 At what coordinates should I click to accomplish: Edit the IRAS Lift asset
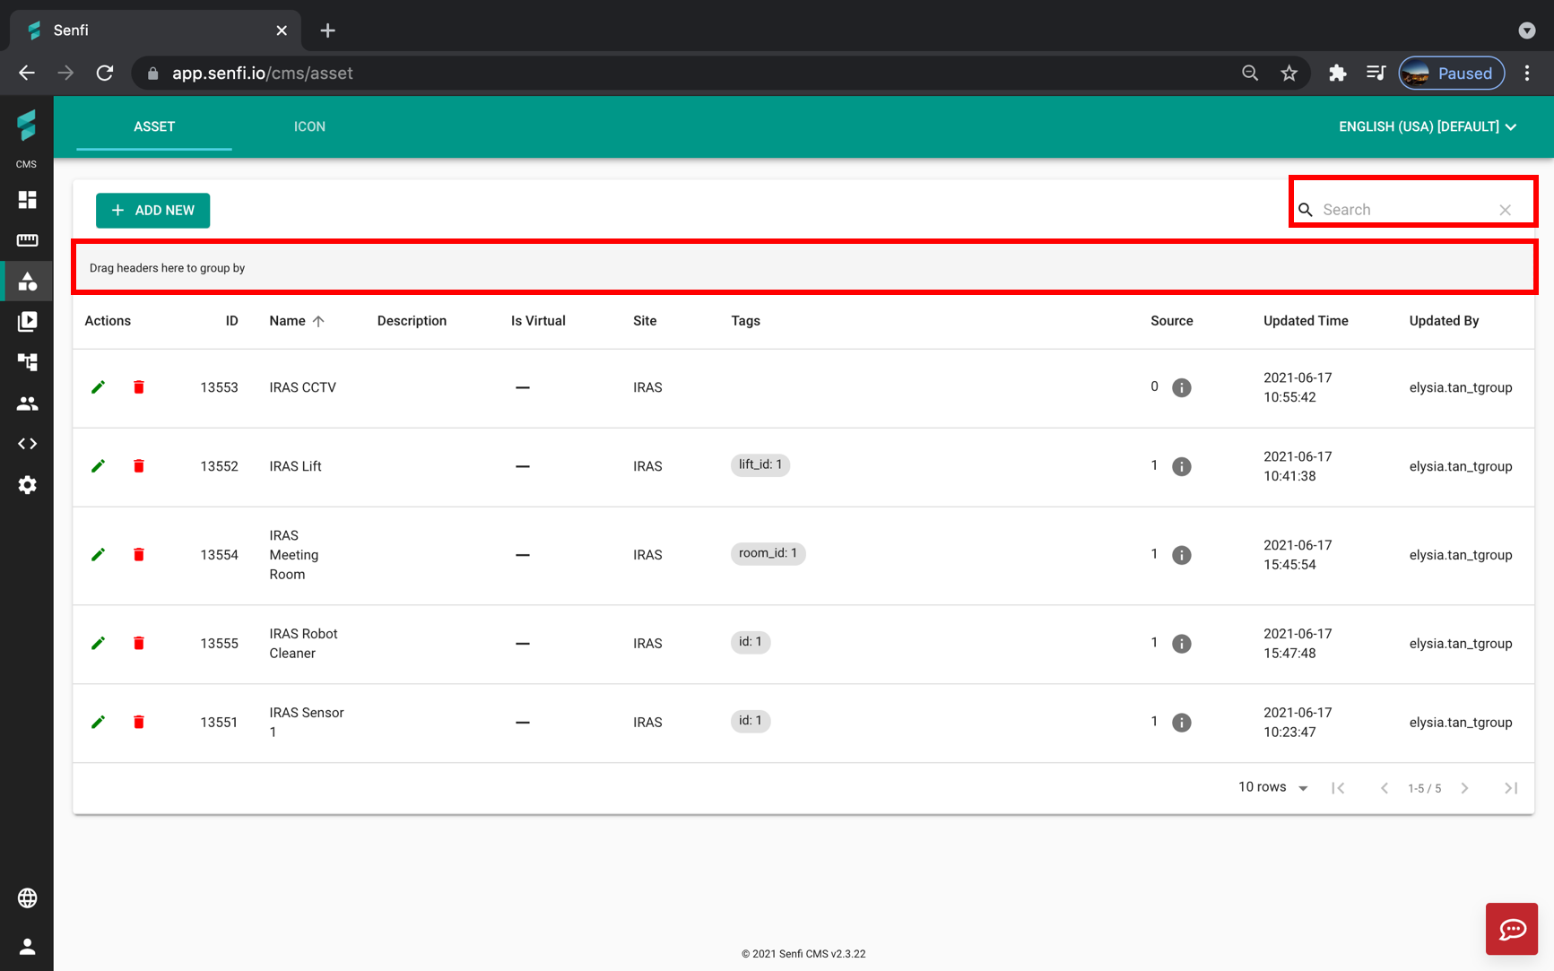tap(99, 466)
